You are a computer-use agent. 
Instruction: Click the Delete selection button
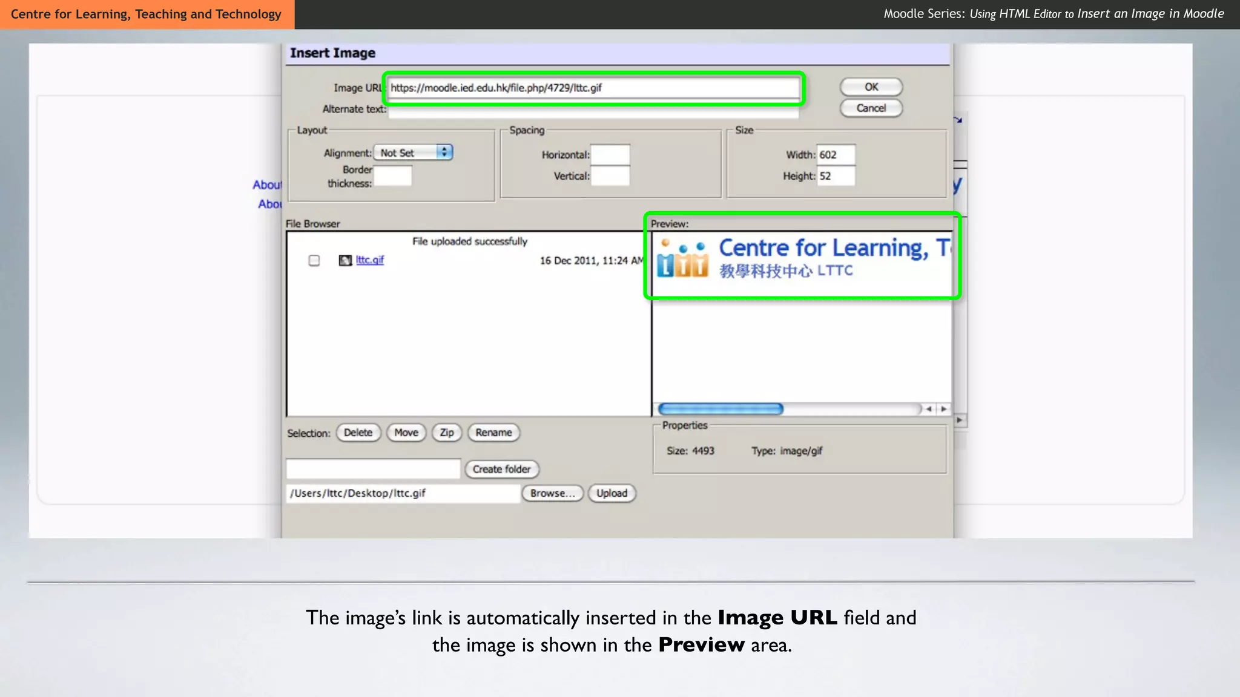(358, 433)
